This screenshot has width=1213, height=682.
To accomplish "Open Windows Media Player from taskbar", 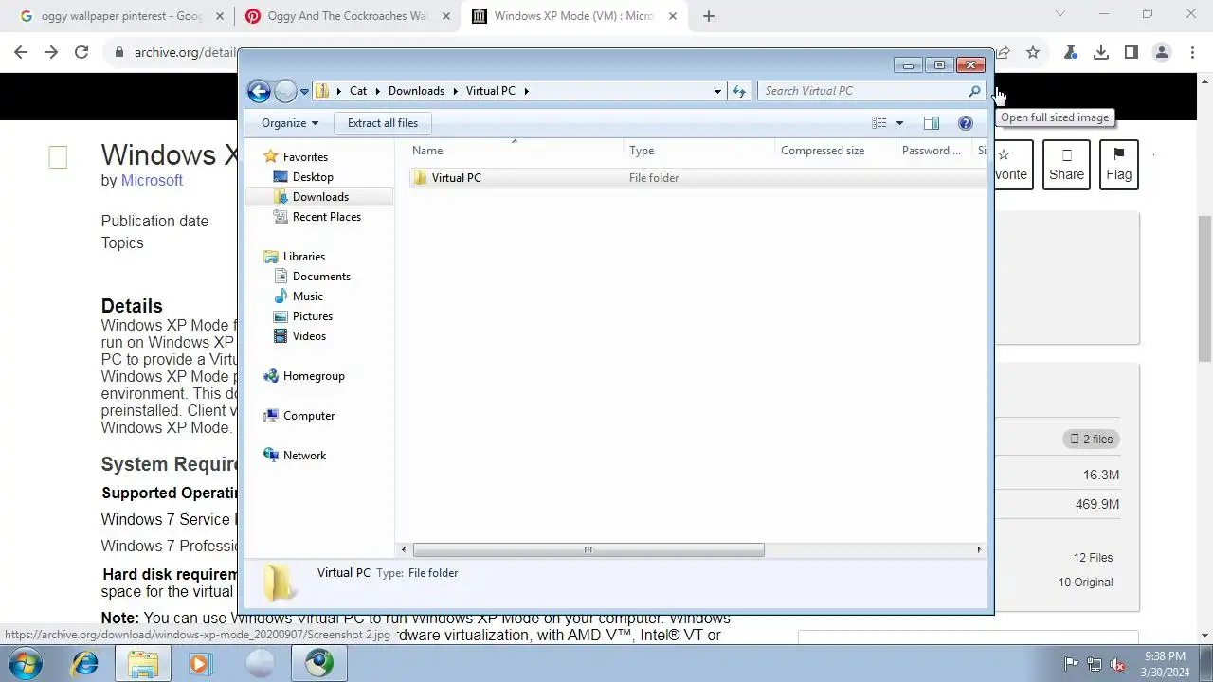I will [199, 663].
